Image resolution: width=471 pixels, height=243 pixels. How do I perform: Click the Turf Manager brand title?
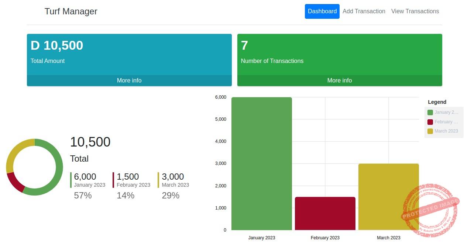click(x=71, y=11)
